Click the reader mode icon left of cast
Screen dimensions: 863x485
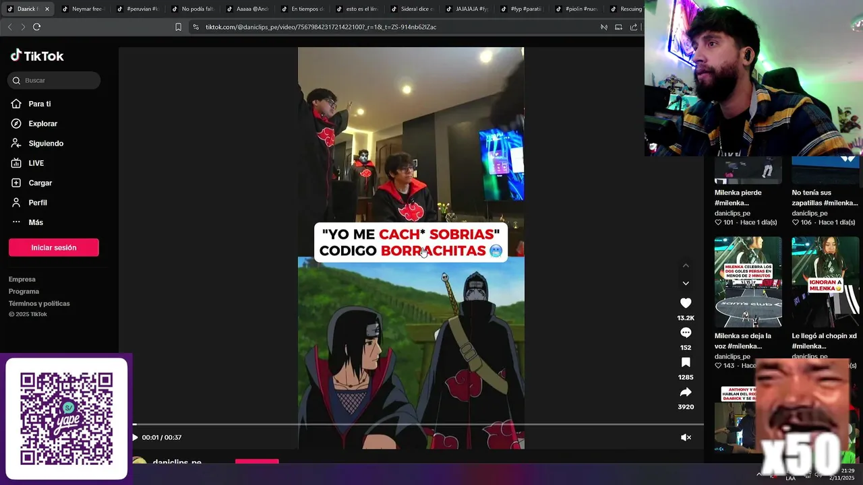tap(604, 27)
